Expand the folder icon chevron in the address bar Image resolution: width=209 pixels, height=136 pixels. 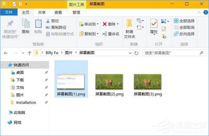pos(42,53)
